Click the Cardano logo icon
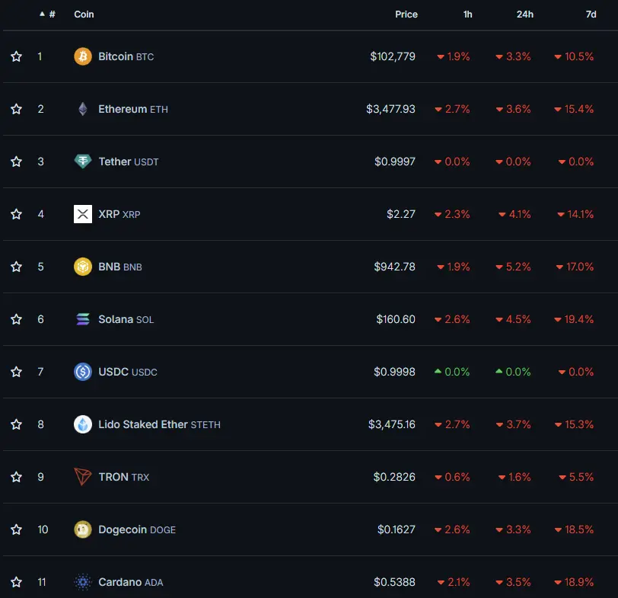This screenshot has width=618, height=598. pyautogui.click(x=83, y=582)
